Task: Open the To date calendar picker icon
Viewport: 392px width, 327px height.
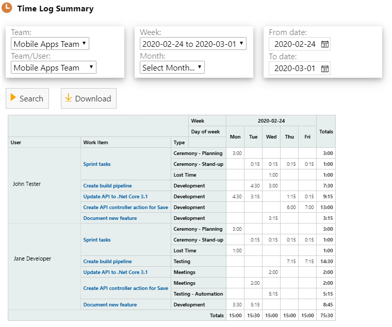Action: tap(324, 68)
